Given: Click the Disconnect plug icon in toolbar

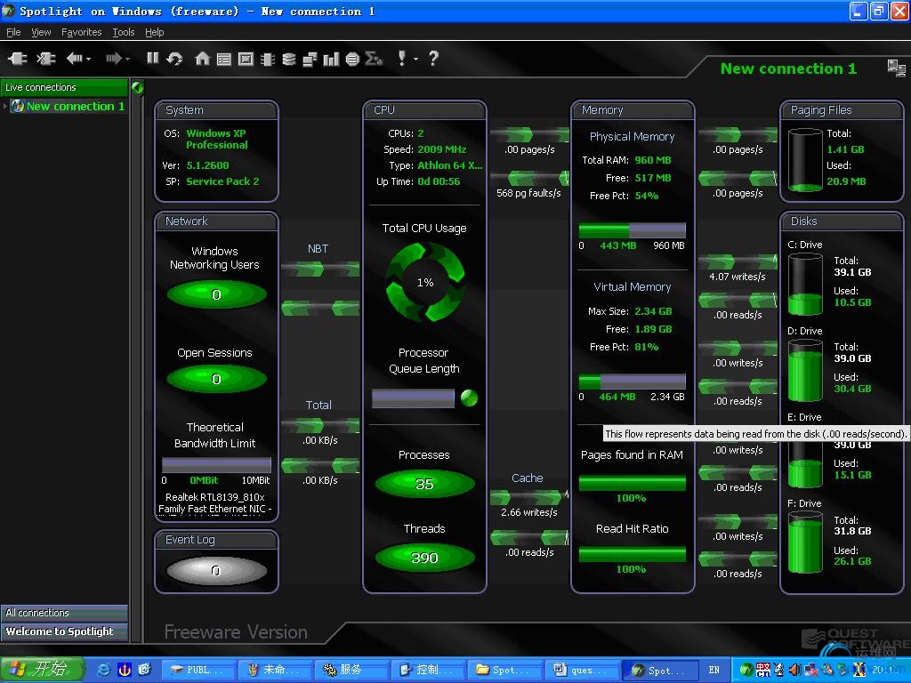Looking at the screenshot, I should (46, 58).
